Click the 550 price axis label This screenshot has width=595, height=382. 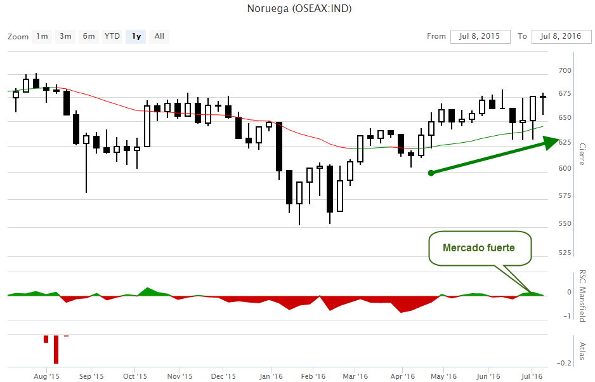point(565,223)
